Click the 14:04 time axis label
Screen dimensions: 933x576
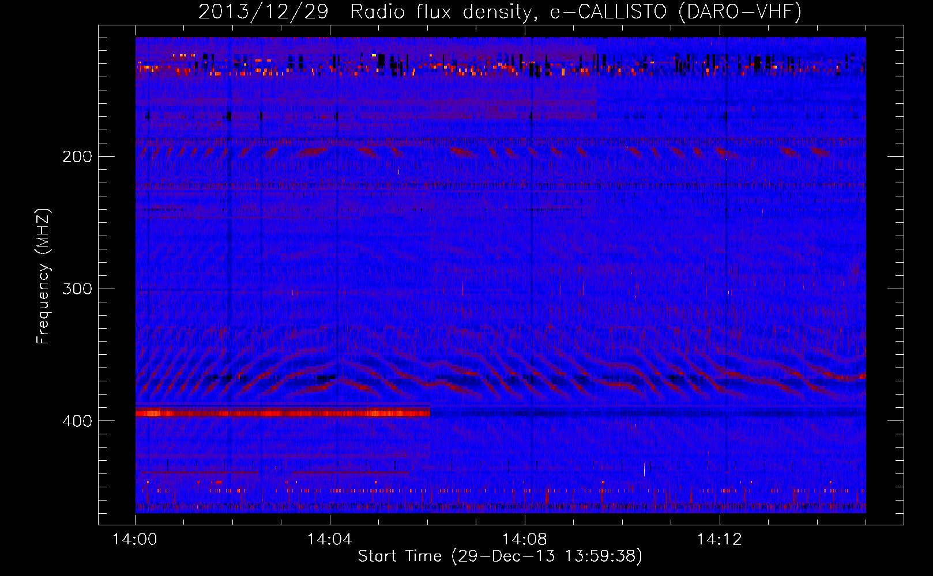tap(330, 540)
